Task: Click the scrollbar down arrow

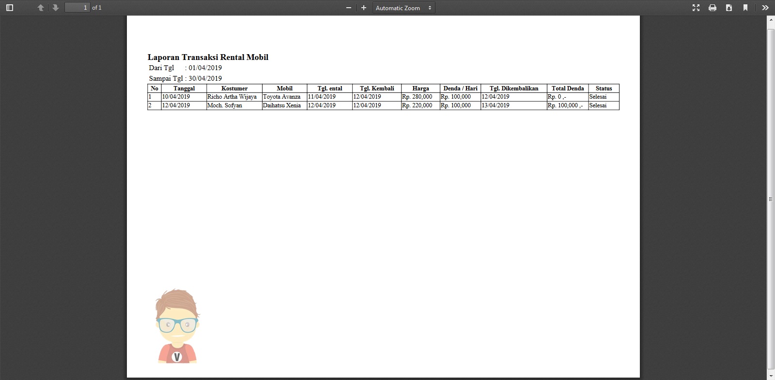Action: pyautogui.click(x=771, y=376)
